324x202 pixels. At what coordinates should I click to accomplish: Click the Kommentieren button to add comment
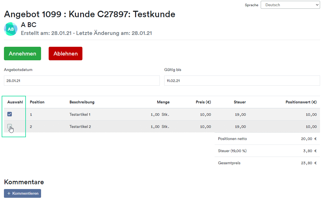tap(22, 193)
